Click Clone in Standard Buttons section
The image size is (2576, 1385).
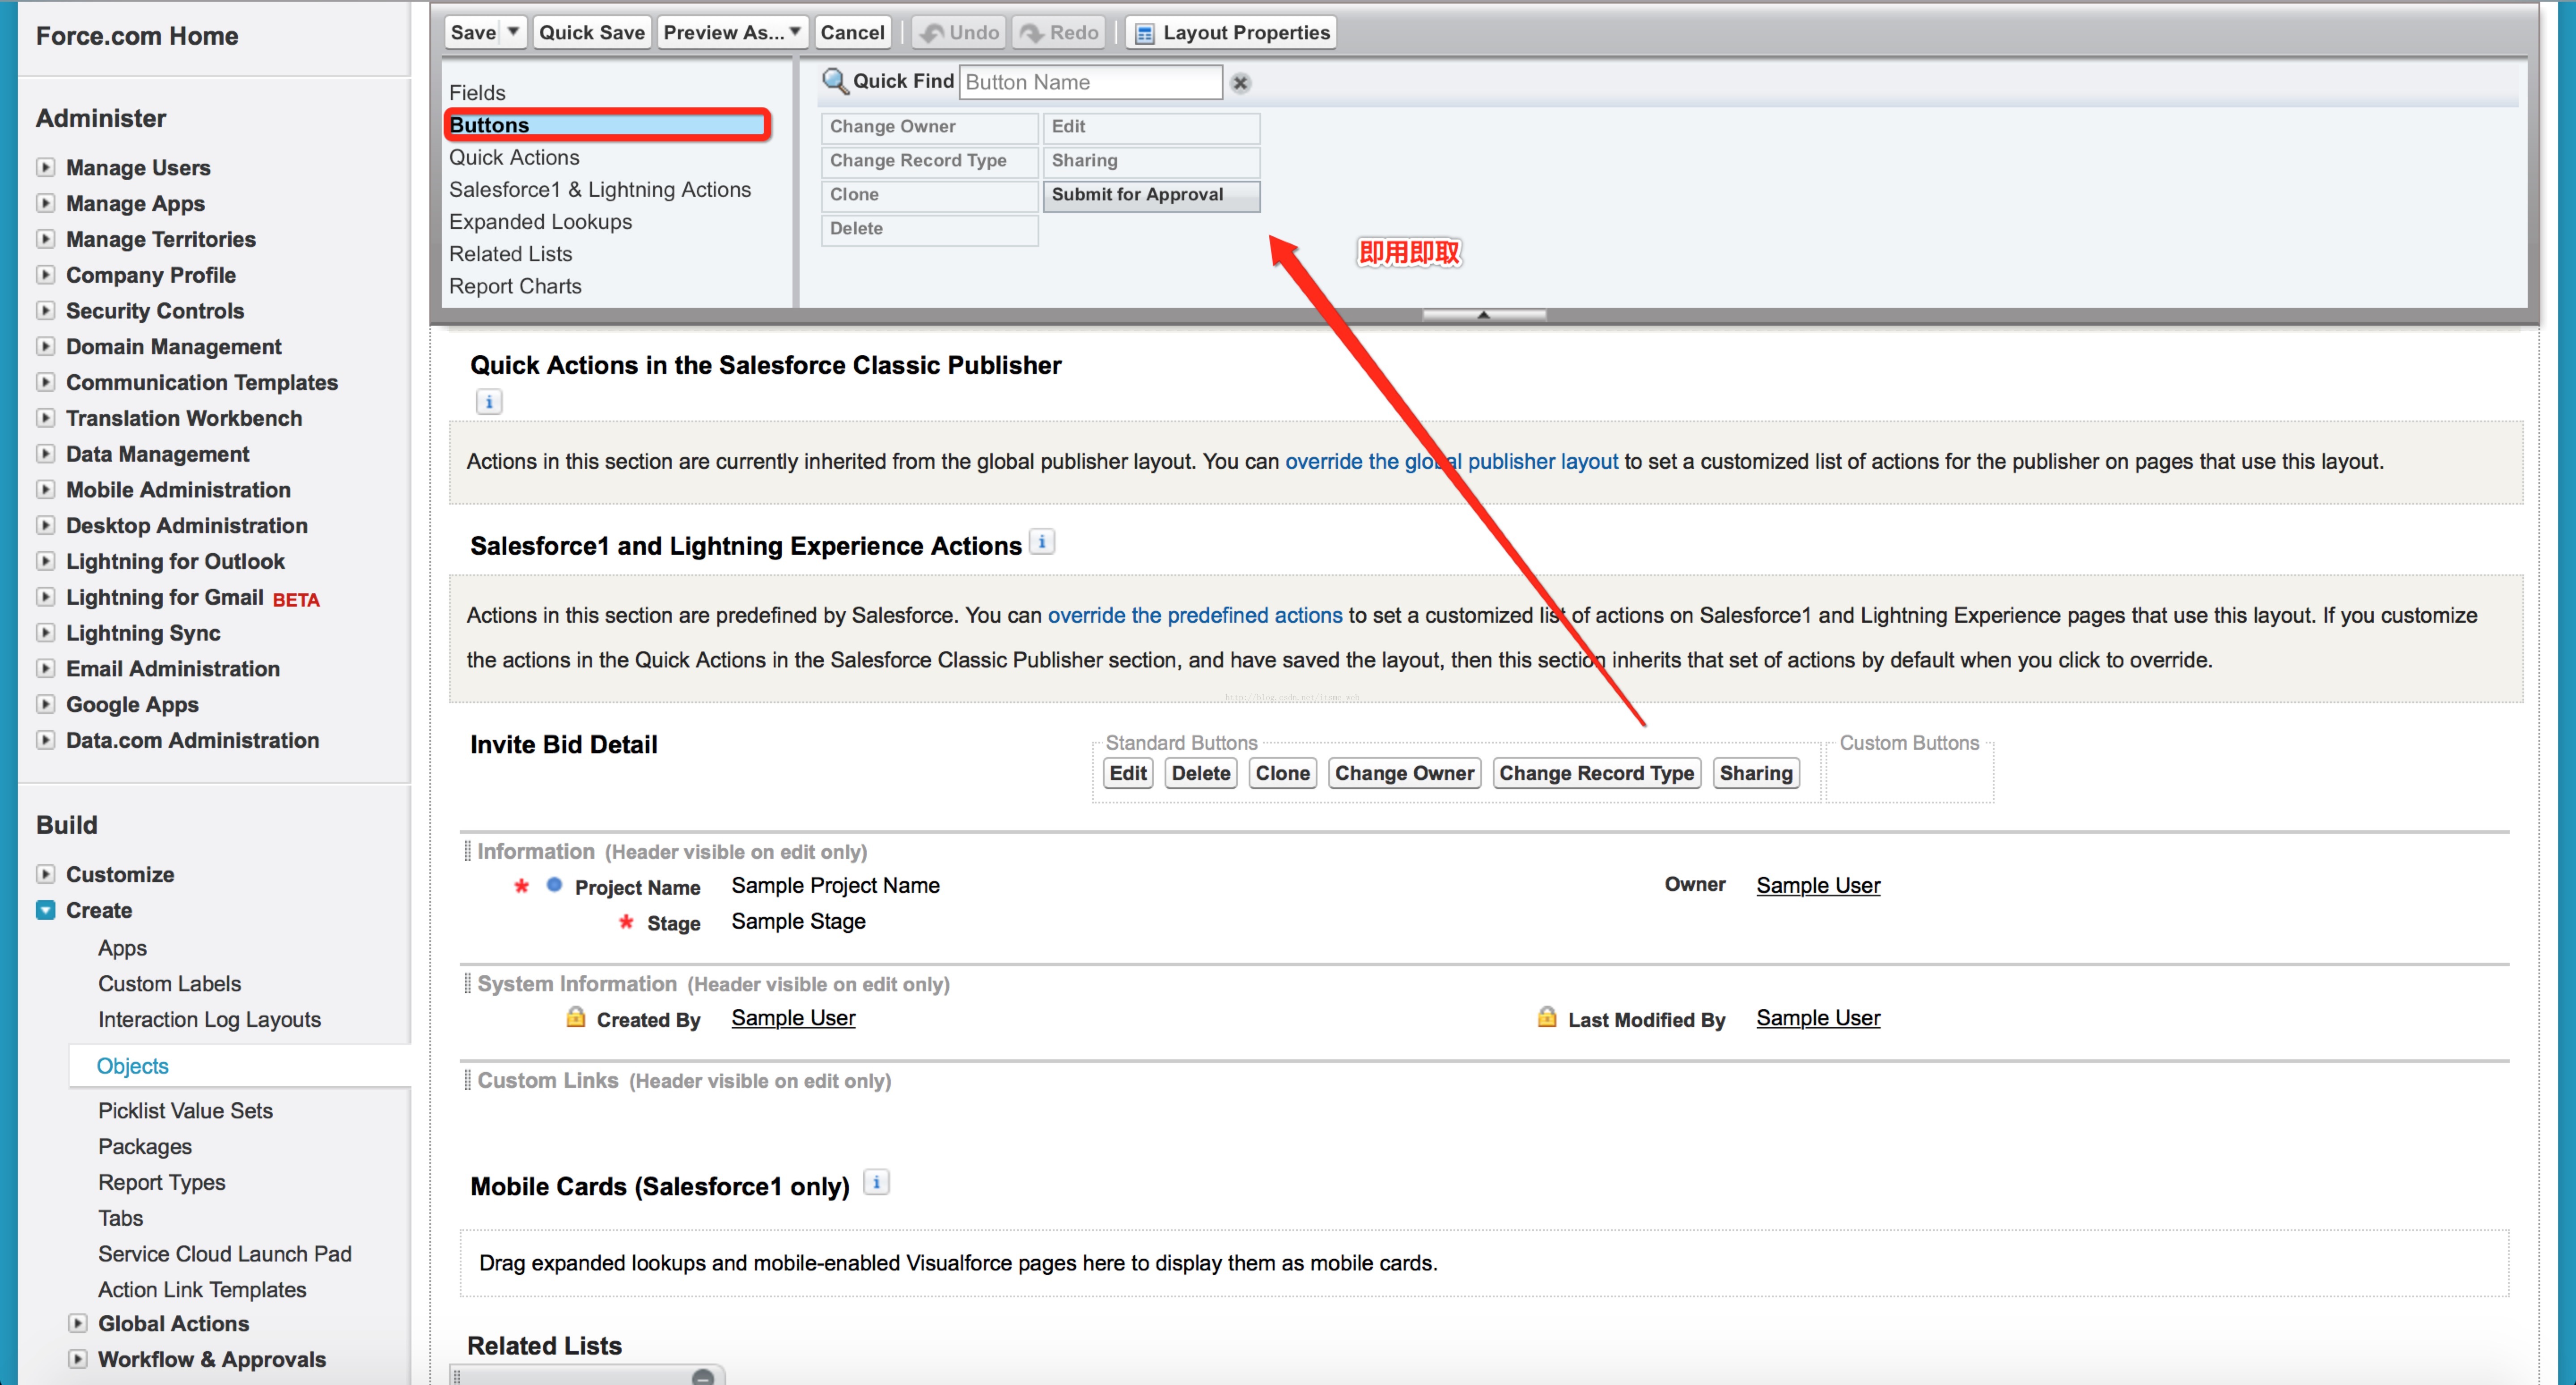[1283, 773]
